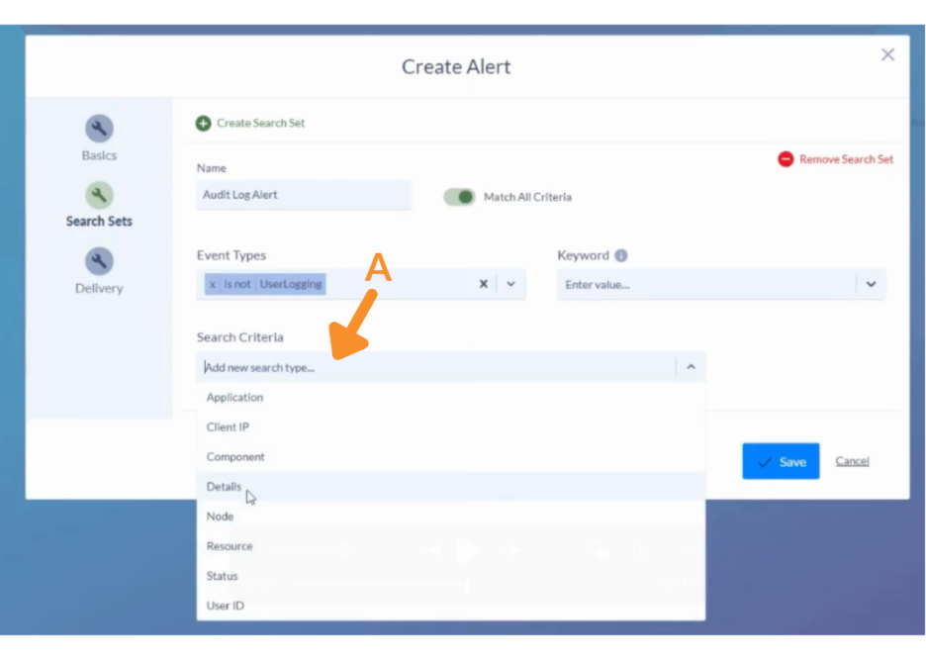
Task: Click the Cancel link
Action: point(852,461)
